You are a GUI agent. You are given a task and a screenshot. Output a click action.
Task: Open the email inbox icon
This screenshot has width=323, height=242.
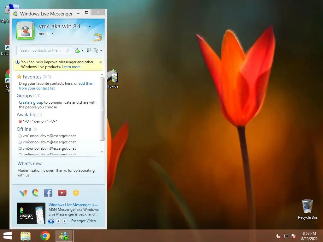coord(98,37)
